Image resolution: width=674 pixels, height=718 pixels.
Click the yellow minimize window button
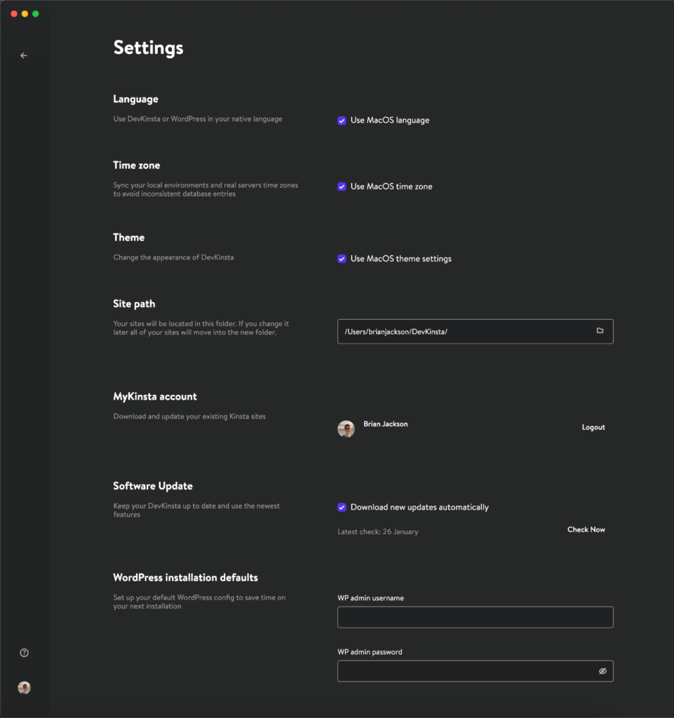tap(25, 14)
